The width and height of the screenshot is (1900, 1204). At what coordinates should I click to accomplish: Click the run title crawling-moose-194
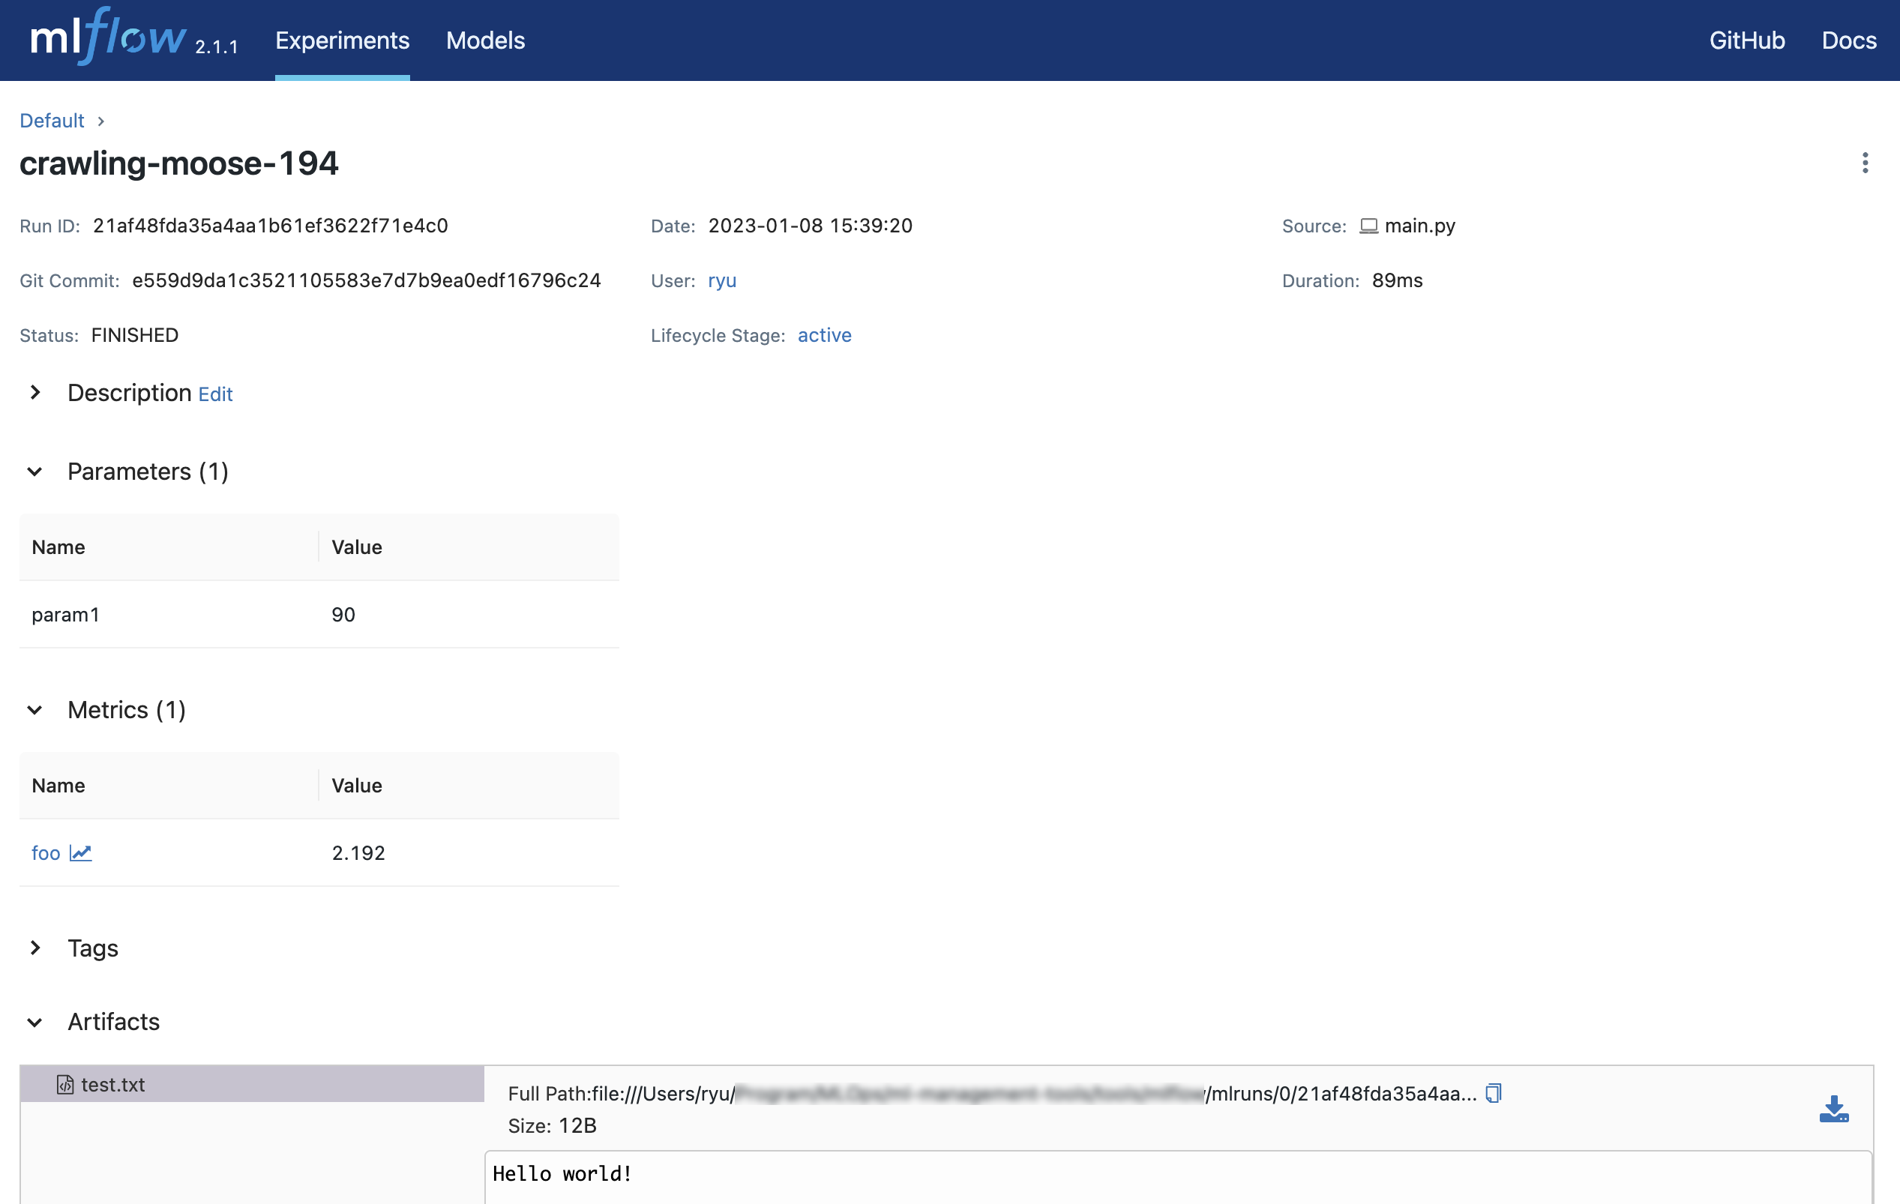pyautogui.click(x=179, y=163)
